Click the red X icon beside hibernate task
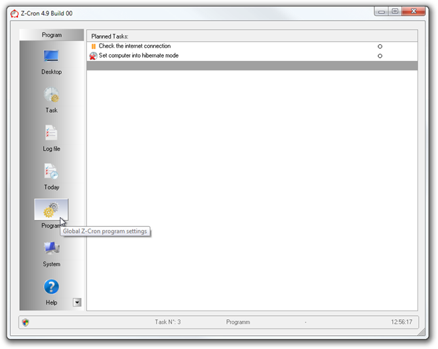Viewport: 438px width, 349px height. [x=94, y=56]
